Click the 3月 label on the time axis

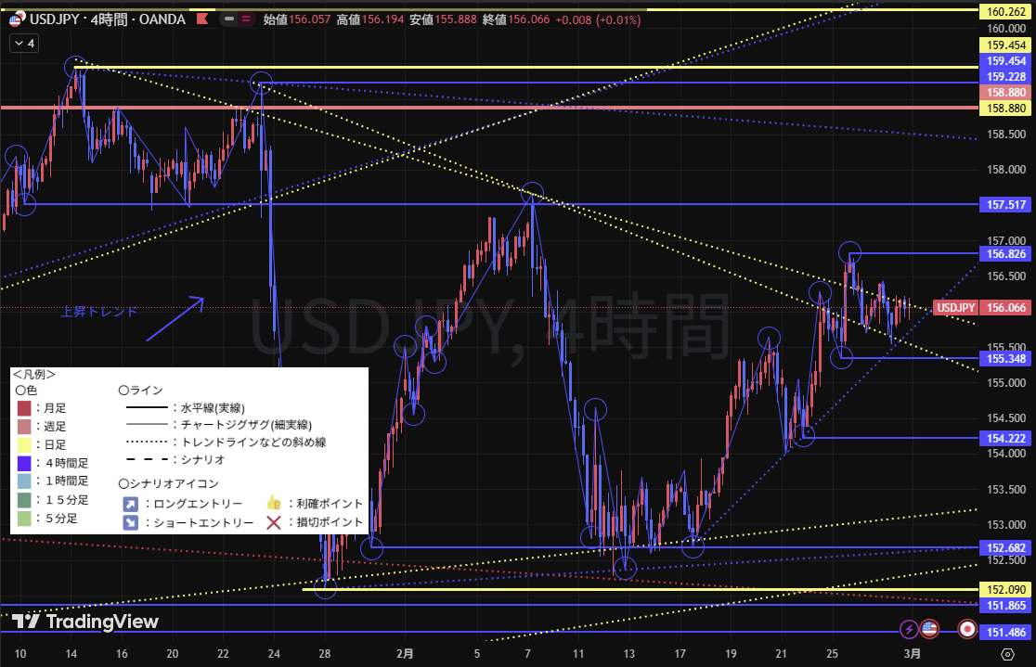coord(912,654)
